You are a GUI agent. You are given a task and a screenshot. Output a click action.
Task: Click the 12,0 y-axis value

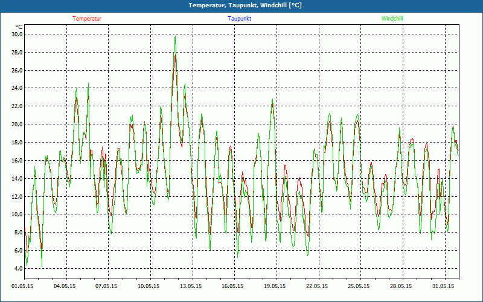18,196
